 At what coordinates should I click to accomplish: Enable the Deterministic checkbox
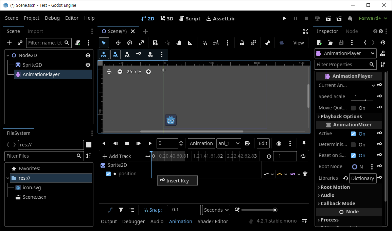coord(353,145)
